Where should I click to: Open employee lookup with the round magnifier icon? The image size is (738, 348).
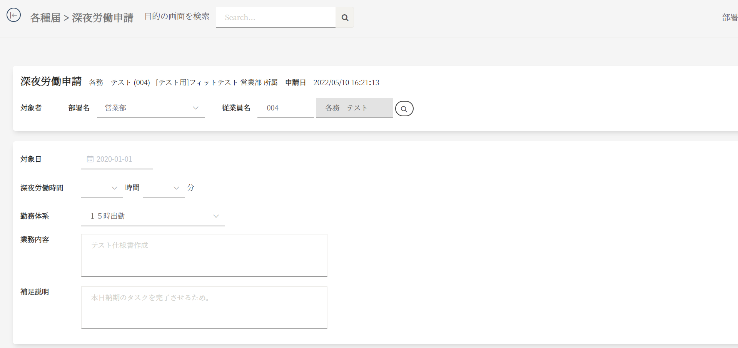404,109
